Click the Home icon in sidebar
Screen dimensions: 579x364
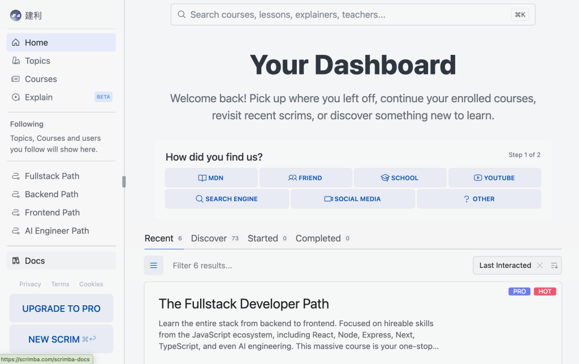tap(15, 42)
